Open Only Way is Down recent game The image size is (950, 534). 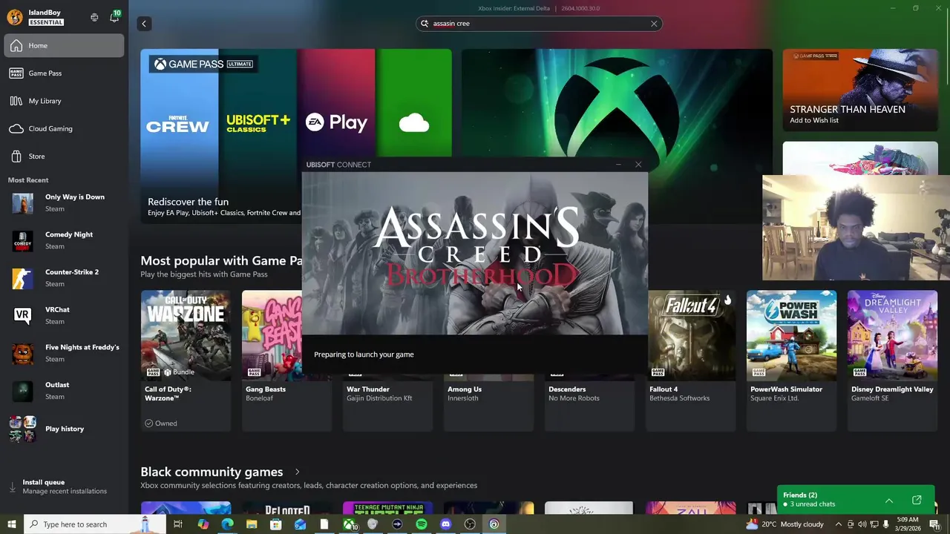[x=64, y=202]
